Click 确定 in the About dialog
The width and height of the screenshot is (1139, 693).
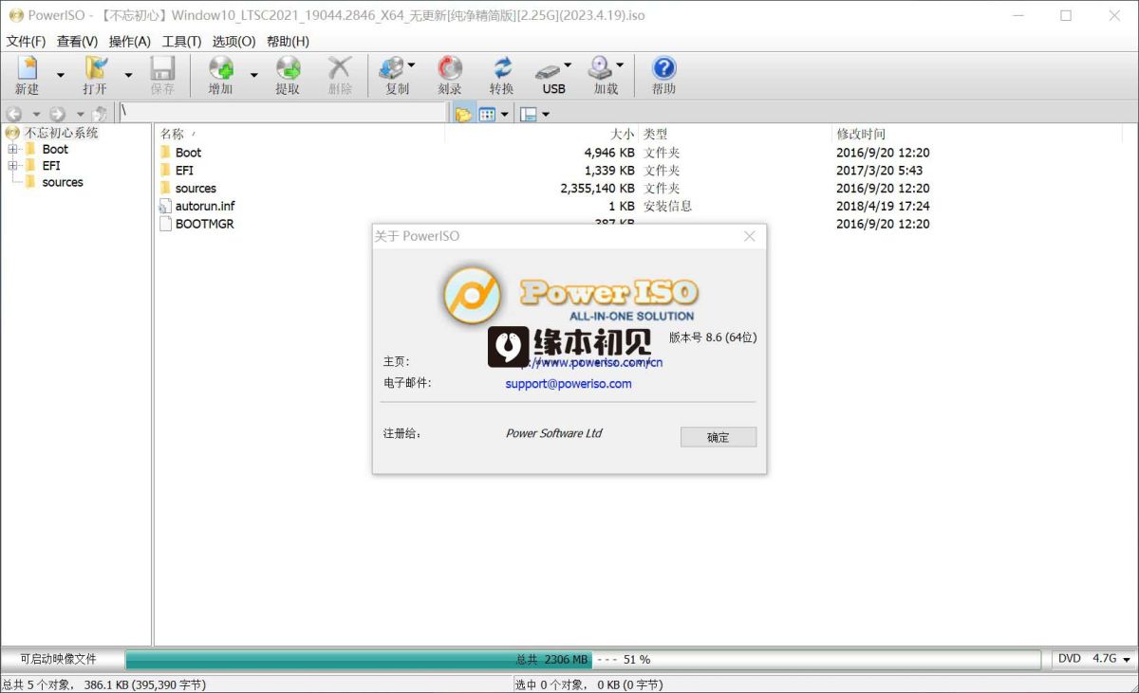(x=719, y=437)
